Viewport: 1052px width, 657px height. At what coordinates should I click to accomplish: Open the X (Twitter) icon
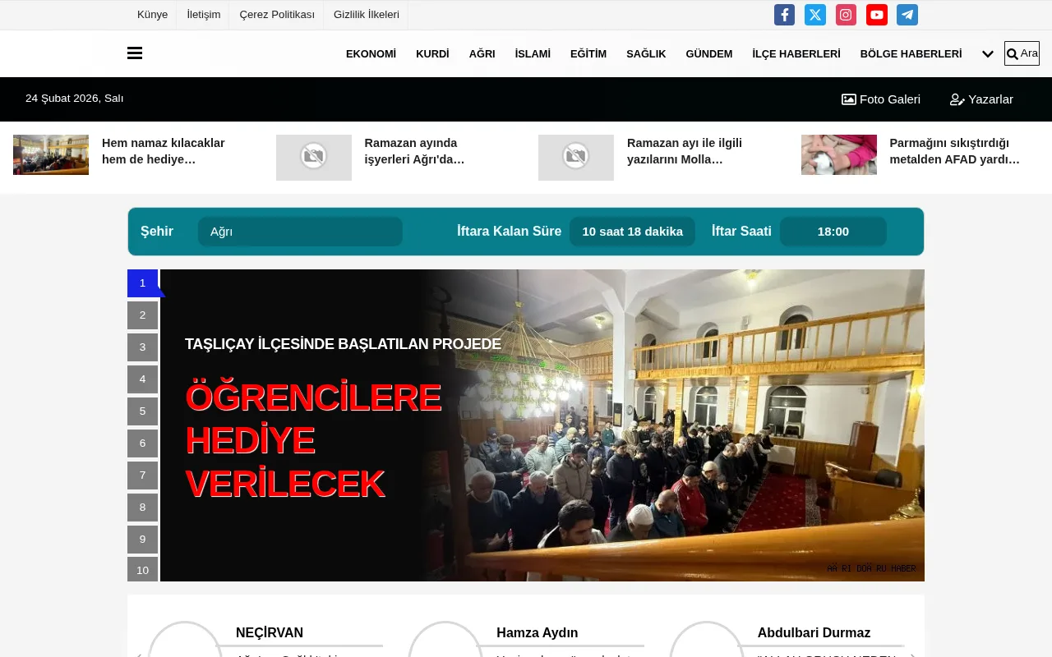pos(814,14)
